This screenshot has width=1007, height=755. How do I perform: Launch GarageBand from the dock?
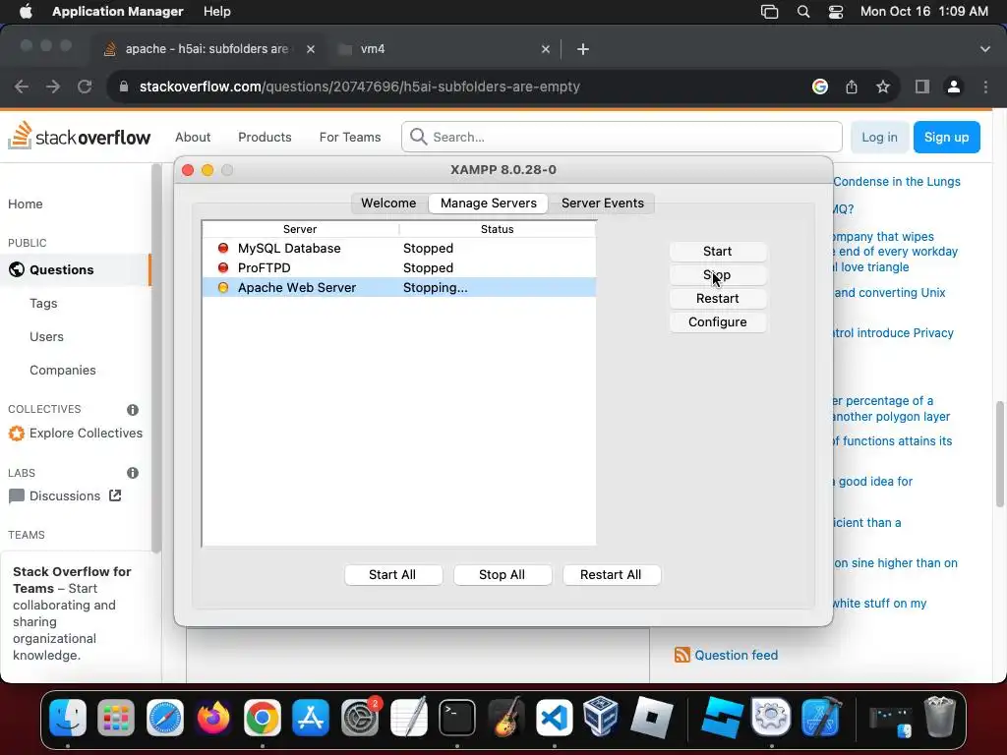(505, 717)
